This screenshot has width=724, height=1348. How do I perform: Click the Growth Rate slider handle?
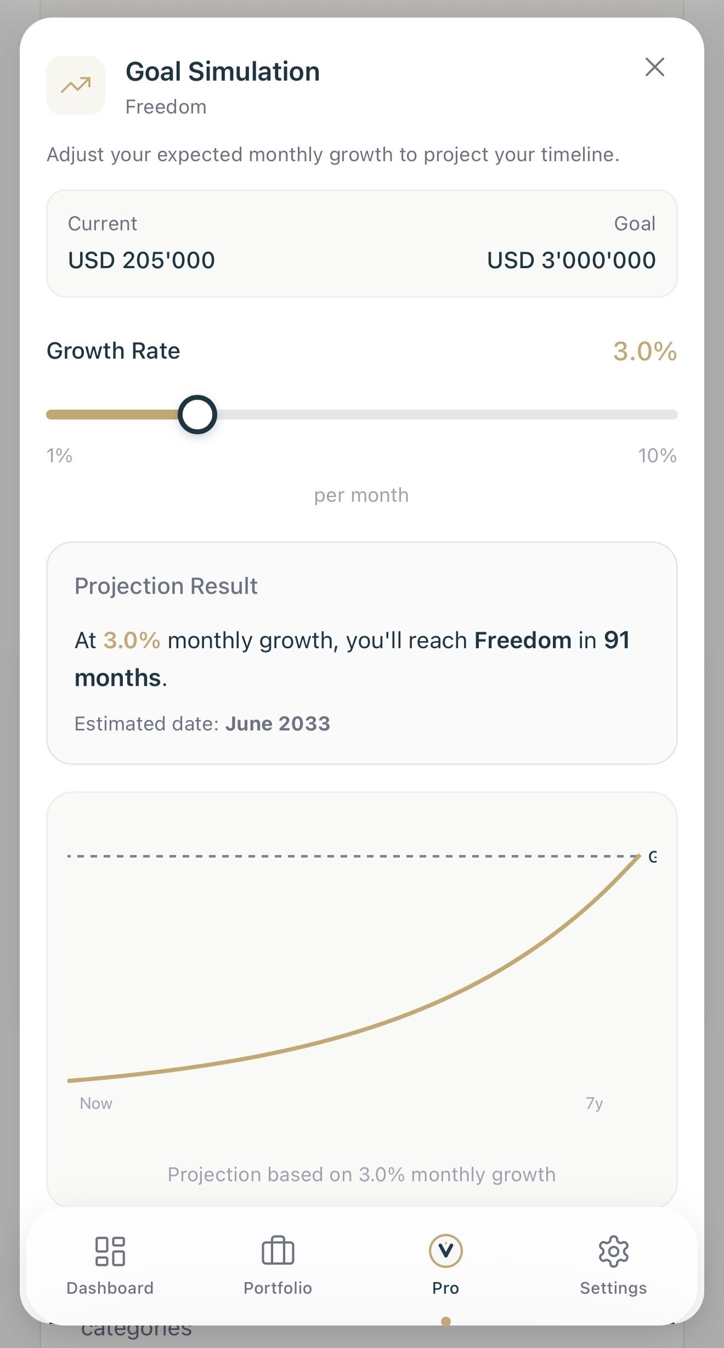[197, 415]
